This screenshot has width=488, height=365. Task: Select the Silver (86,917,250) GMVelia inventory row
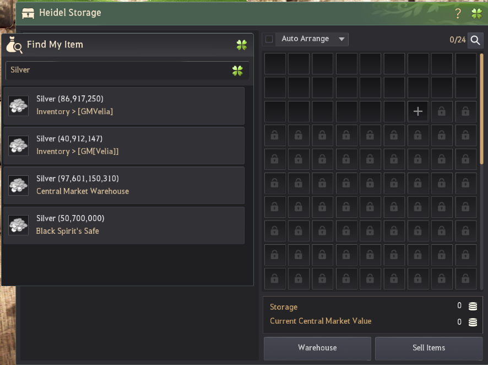[x=124, y=105]
